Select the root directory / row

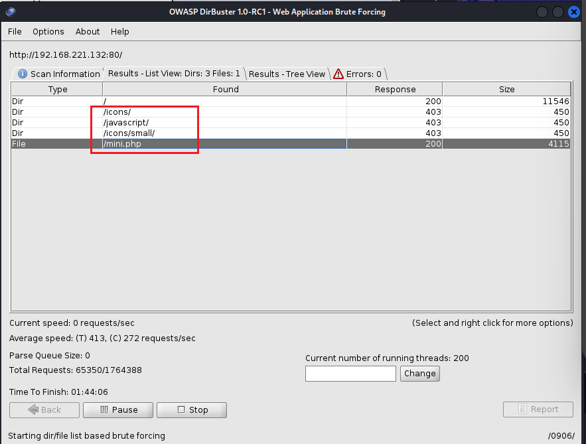[291, 102]
